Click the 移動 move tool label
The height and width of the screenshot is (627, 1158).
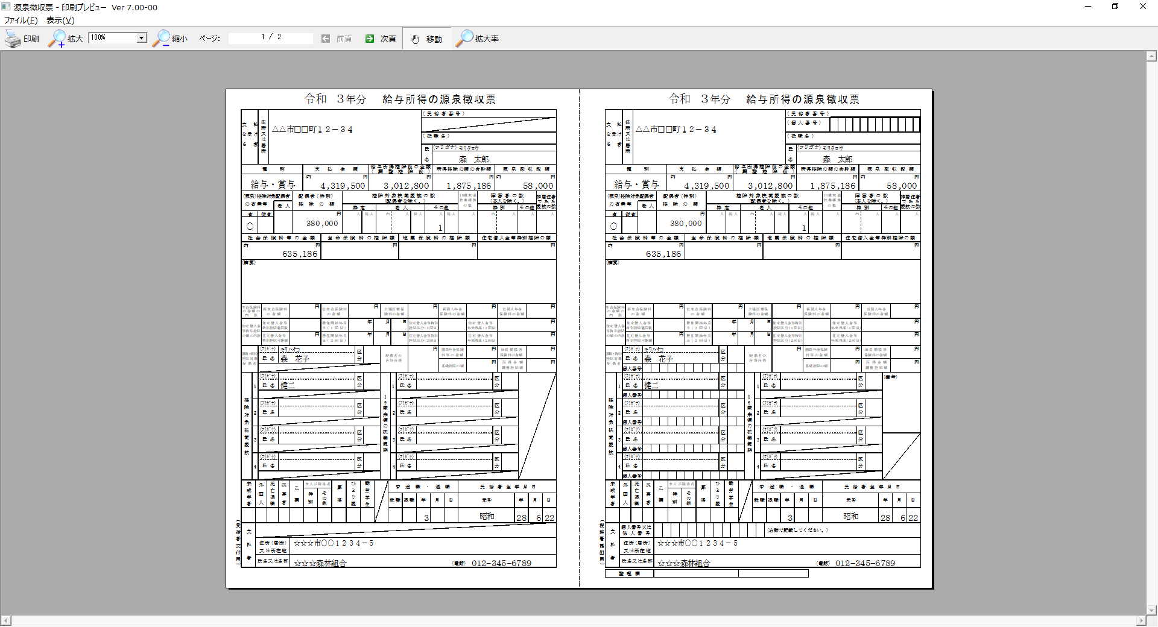[434, 39]
